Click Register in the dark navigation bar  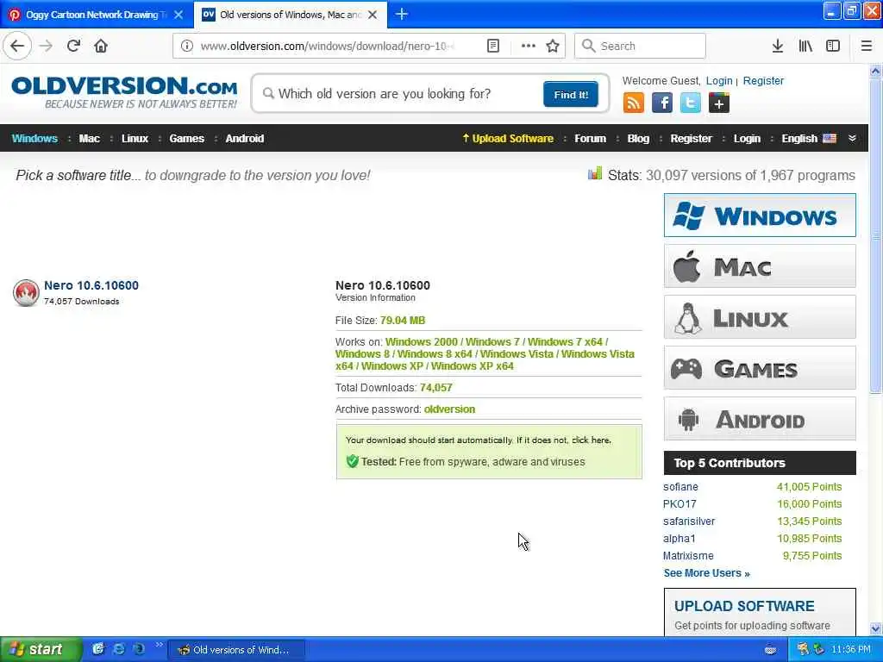[x=691, y=139]
